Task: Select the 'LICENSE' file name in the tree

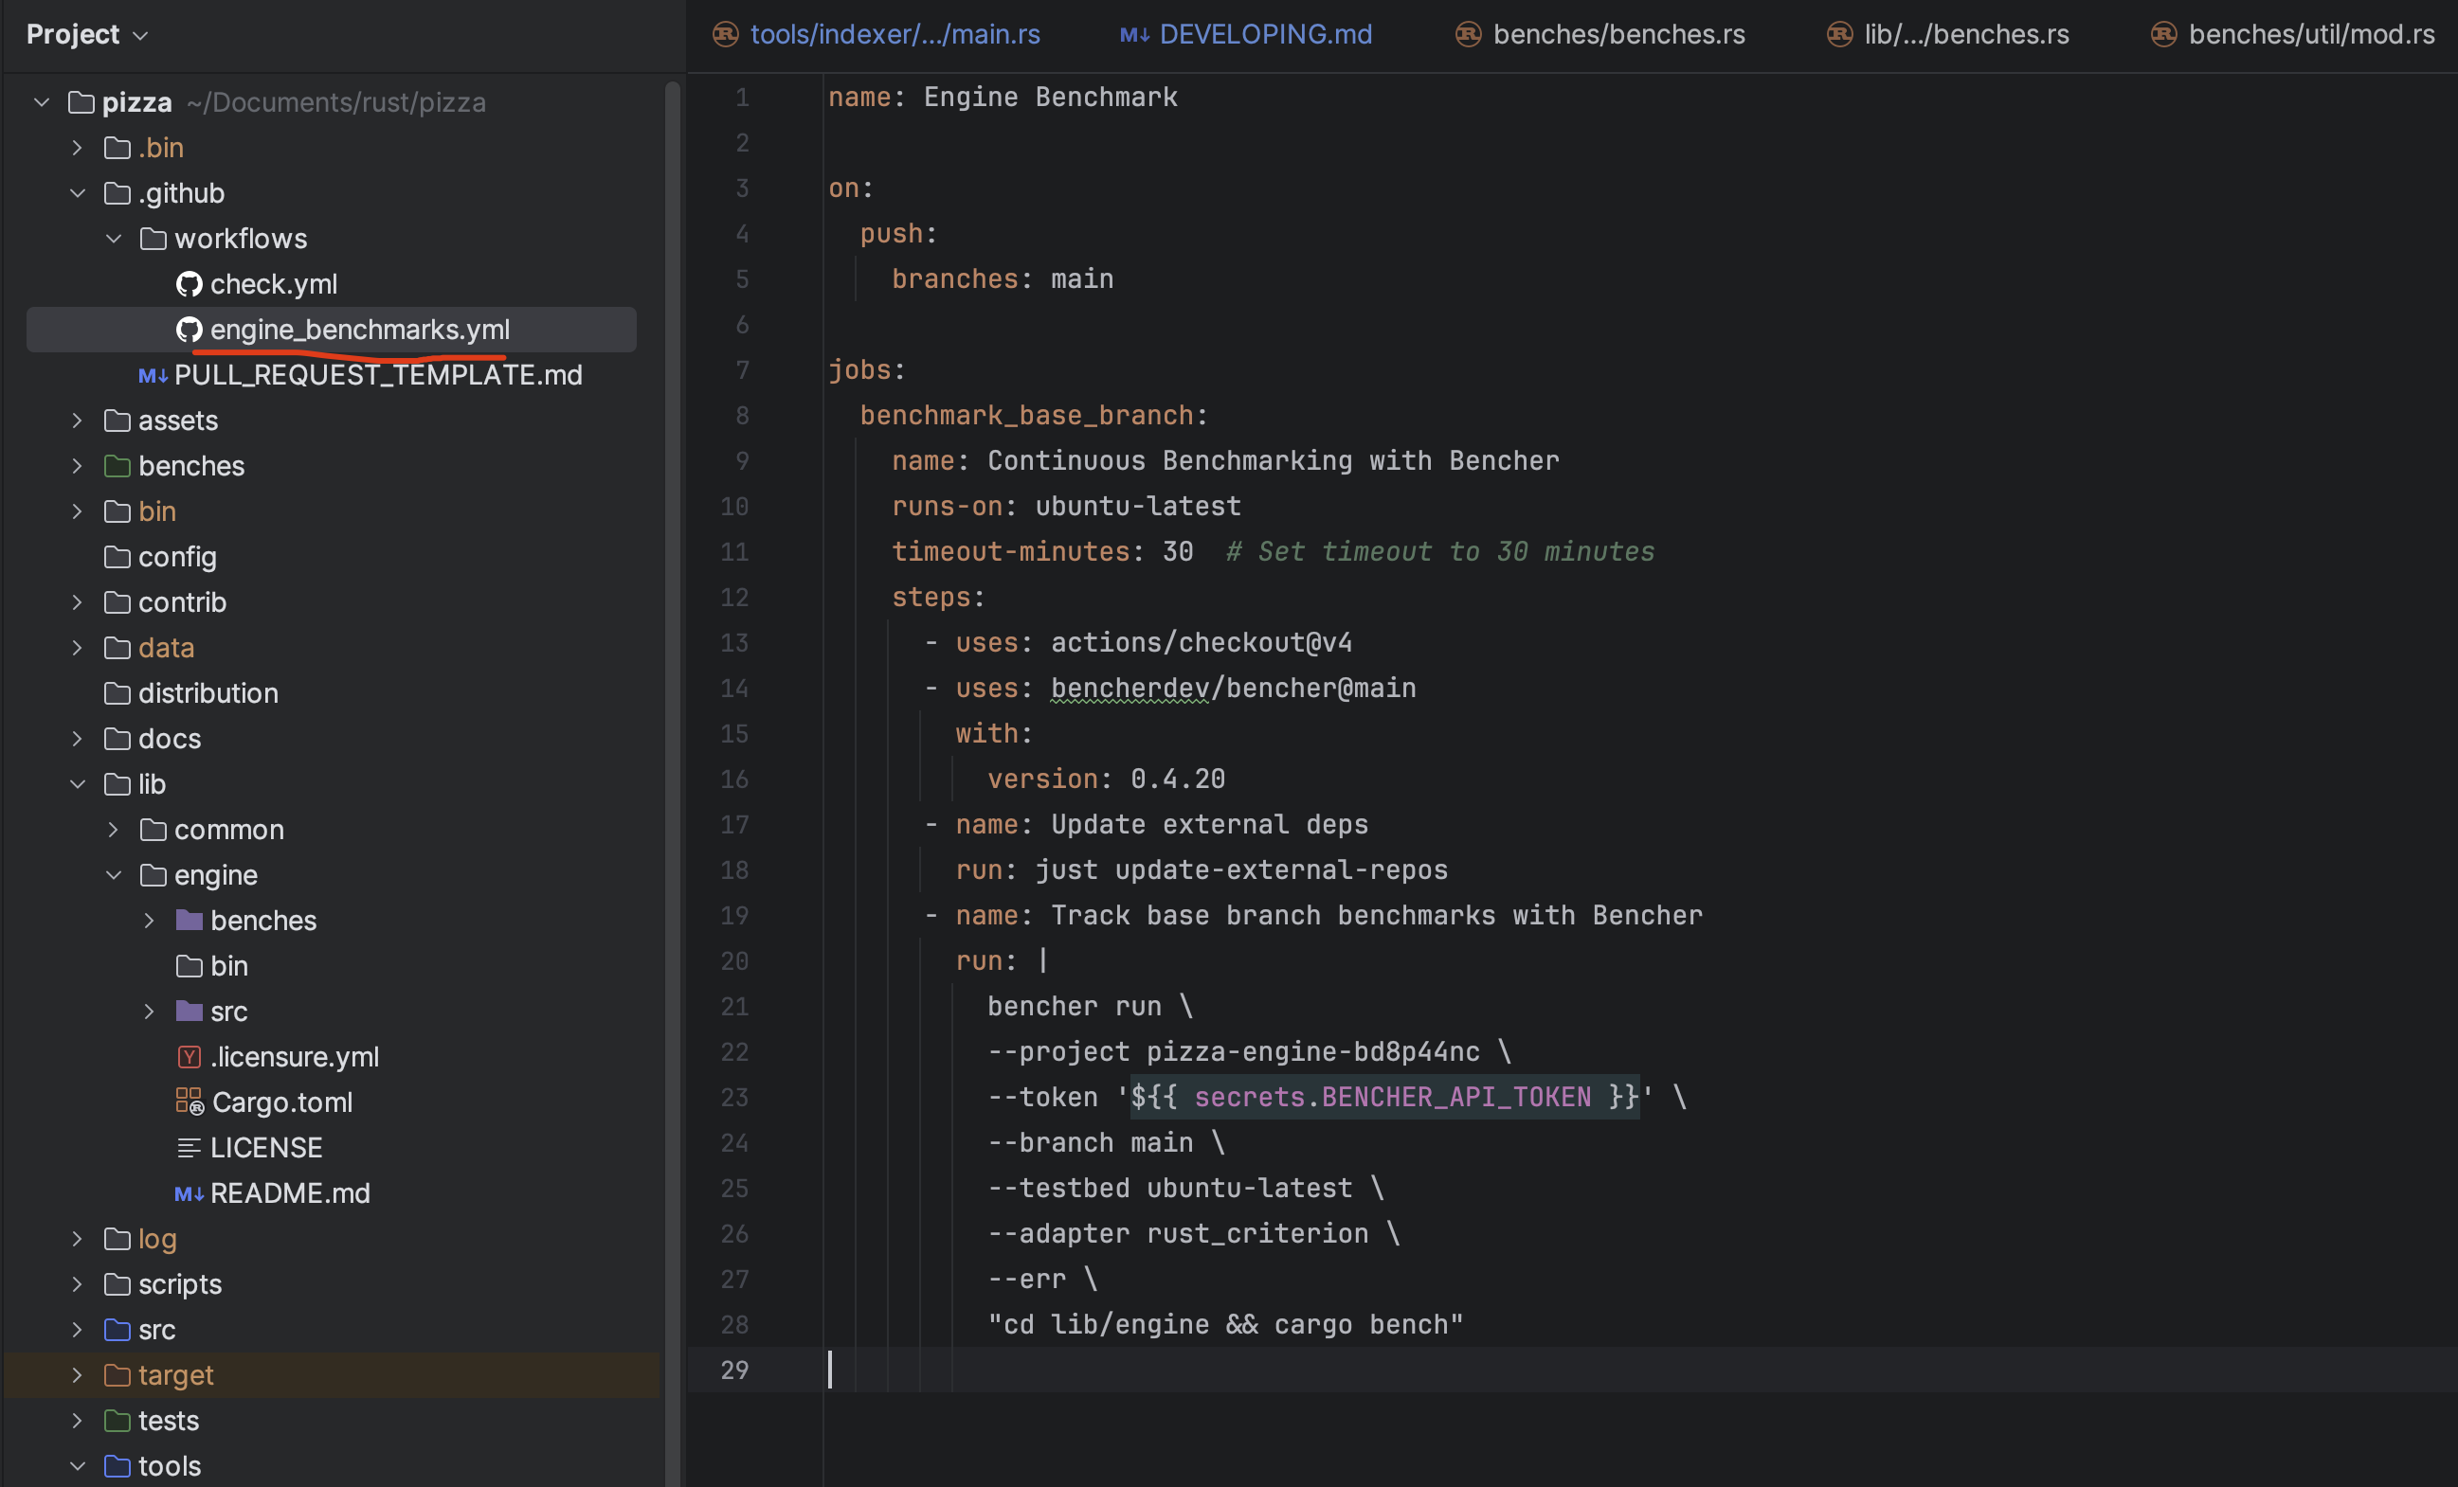Action: [265, 1148]
